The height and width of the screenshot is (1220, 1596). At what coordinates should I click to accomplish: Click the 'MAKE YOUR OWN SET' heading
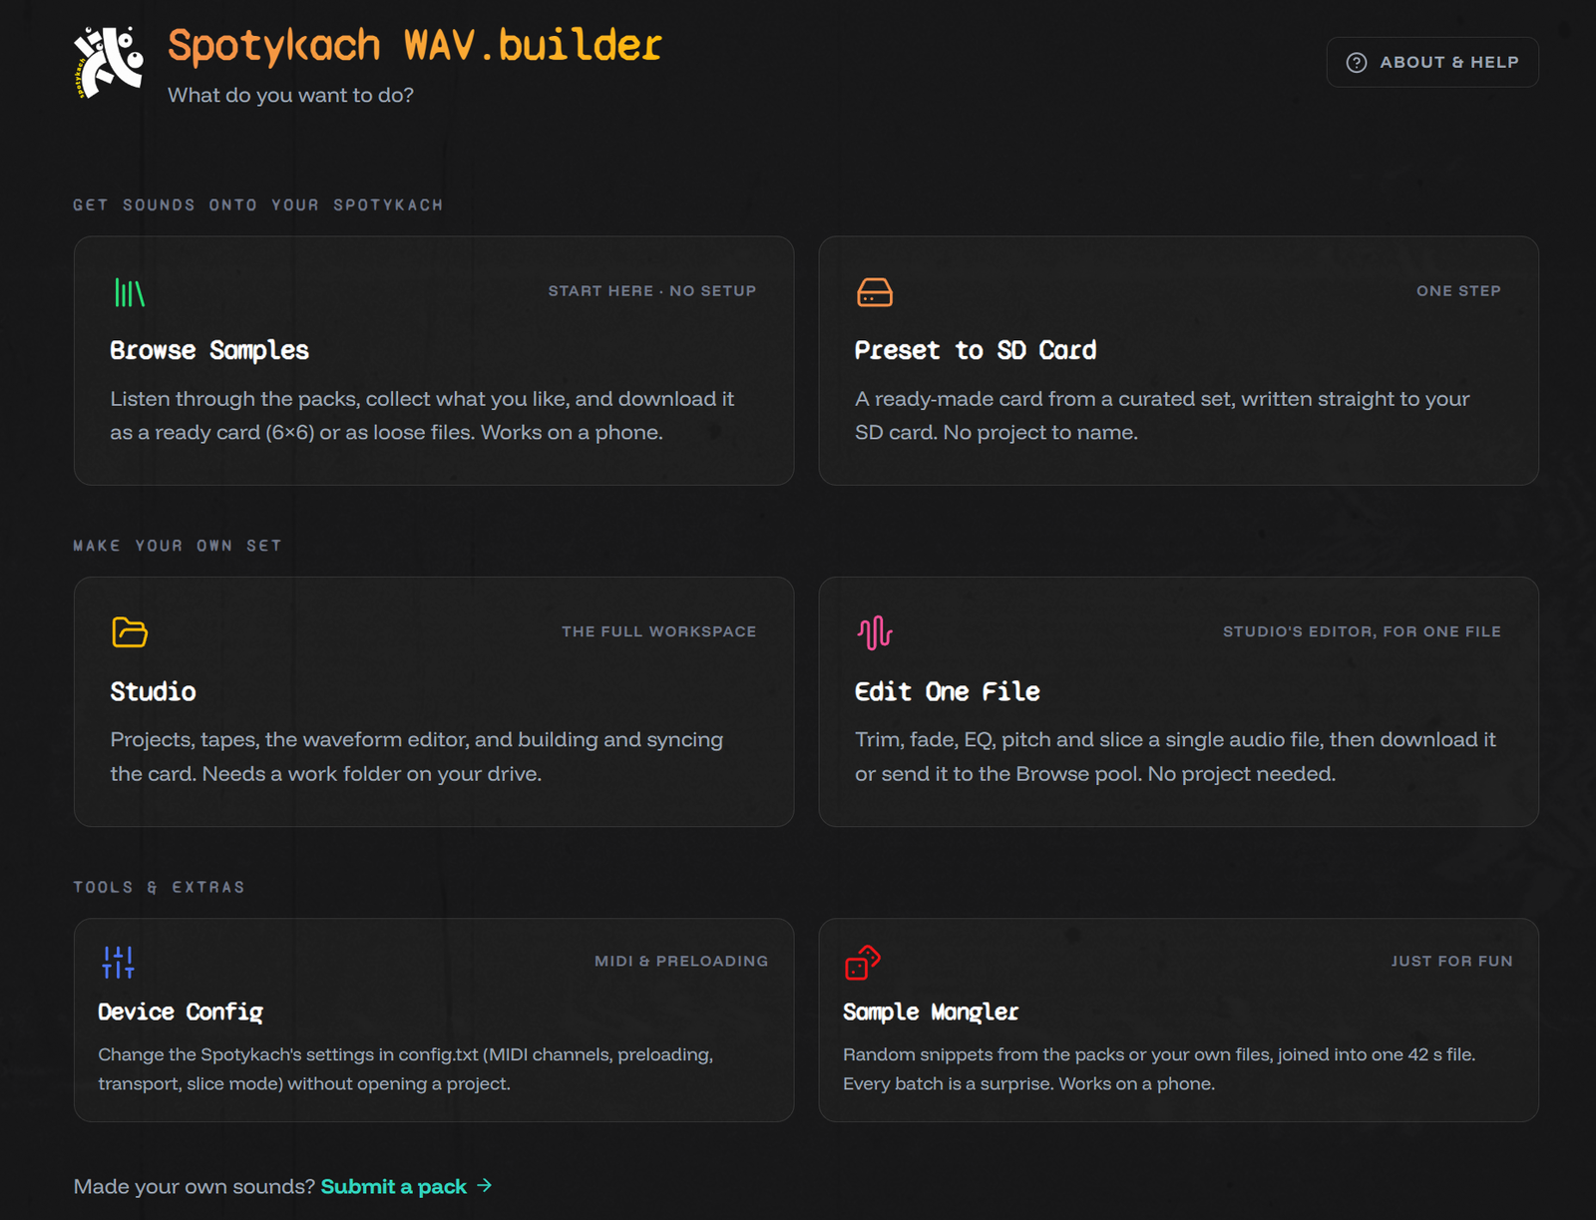(178, 546)
